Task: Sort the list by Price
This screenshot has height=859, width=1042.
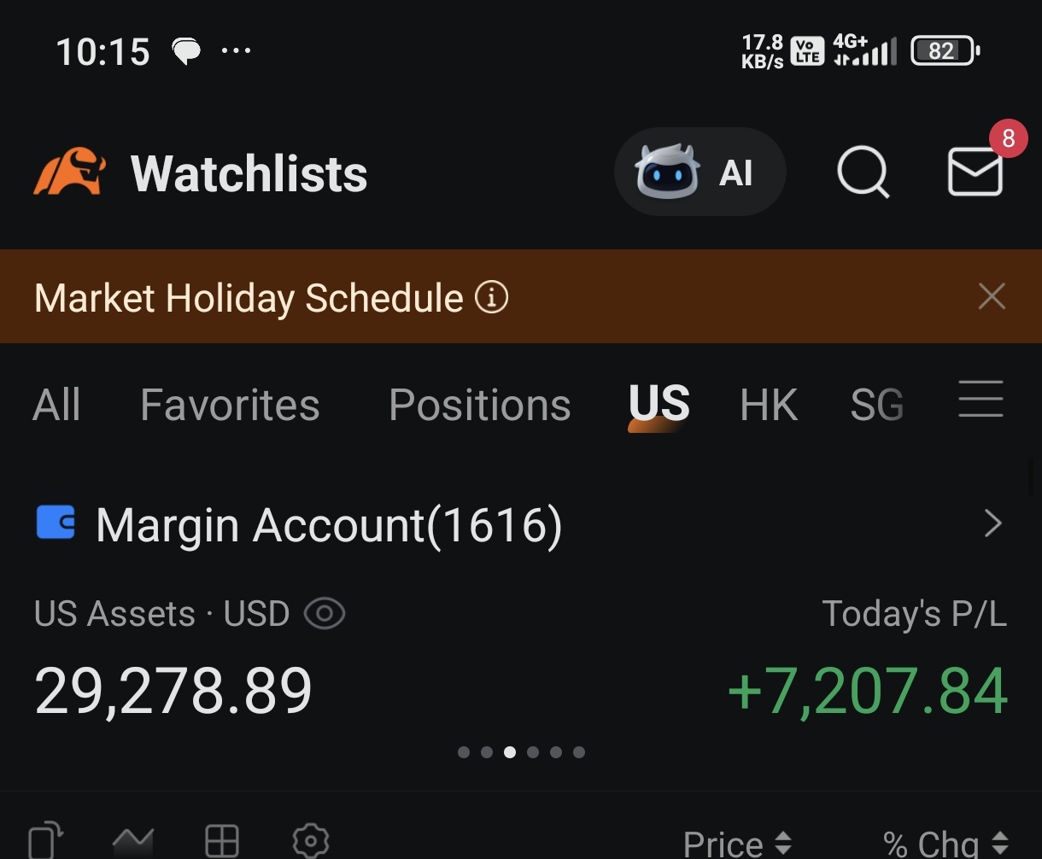Action: pos(737,844)
